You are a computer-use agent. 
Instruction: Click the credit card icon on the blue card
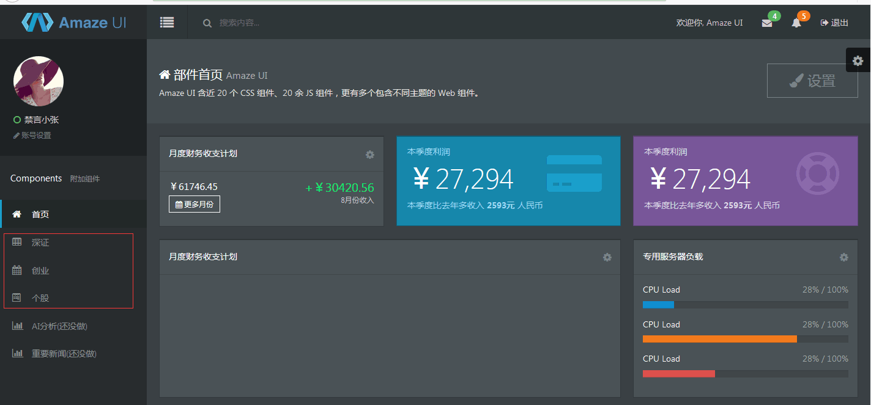tap(574, 173)
